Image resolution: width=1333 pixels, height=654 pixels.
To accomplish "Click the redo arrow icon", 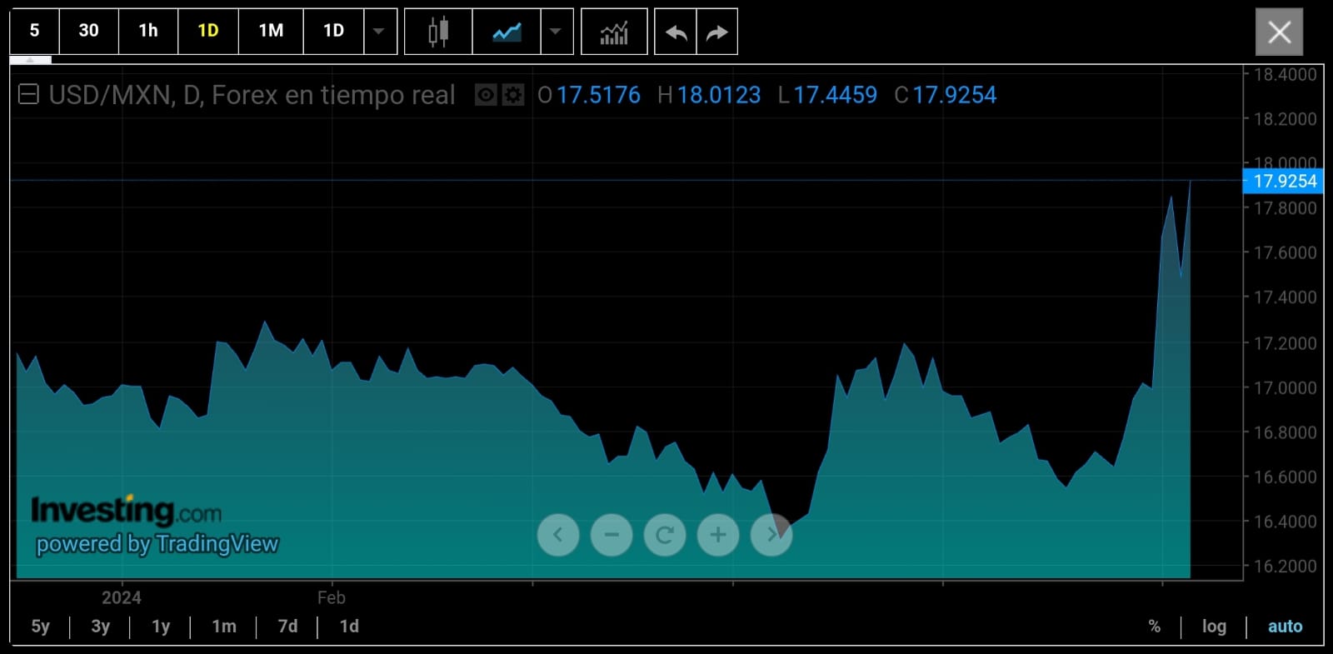I will pyautogui.click(x=716, y=32).
